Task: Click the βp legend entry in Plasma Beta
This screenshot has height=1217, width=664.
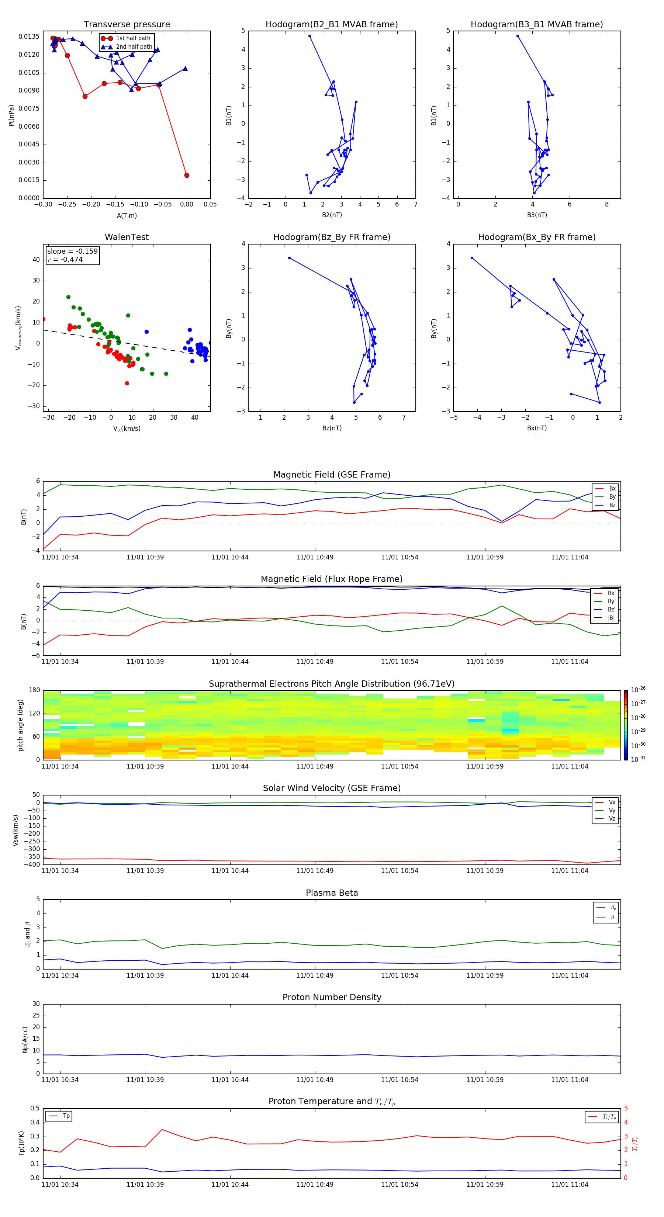Action: 606,908
